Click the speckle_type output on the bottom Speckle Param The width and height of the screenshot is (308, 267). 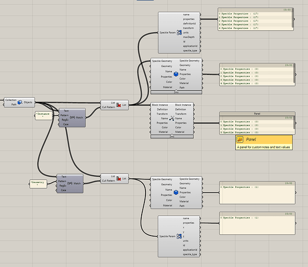click(190, 254)
